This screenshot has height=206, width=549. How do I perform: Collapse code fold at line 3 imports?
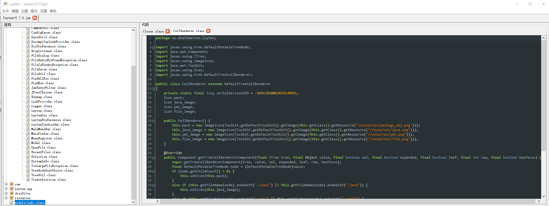pos(153,47)
